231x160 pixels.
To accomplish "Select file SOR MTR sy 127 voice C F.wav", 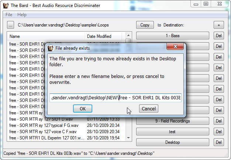I will click(x=64, y=132).
